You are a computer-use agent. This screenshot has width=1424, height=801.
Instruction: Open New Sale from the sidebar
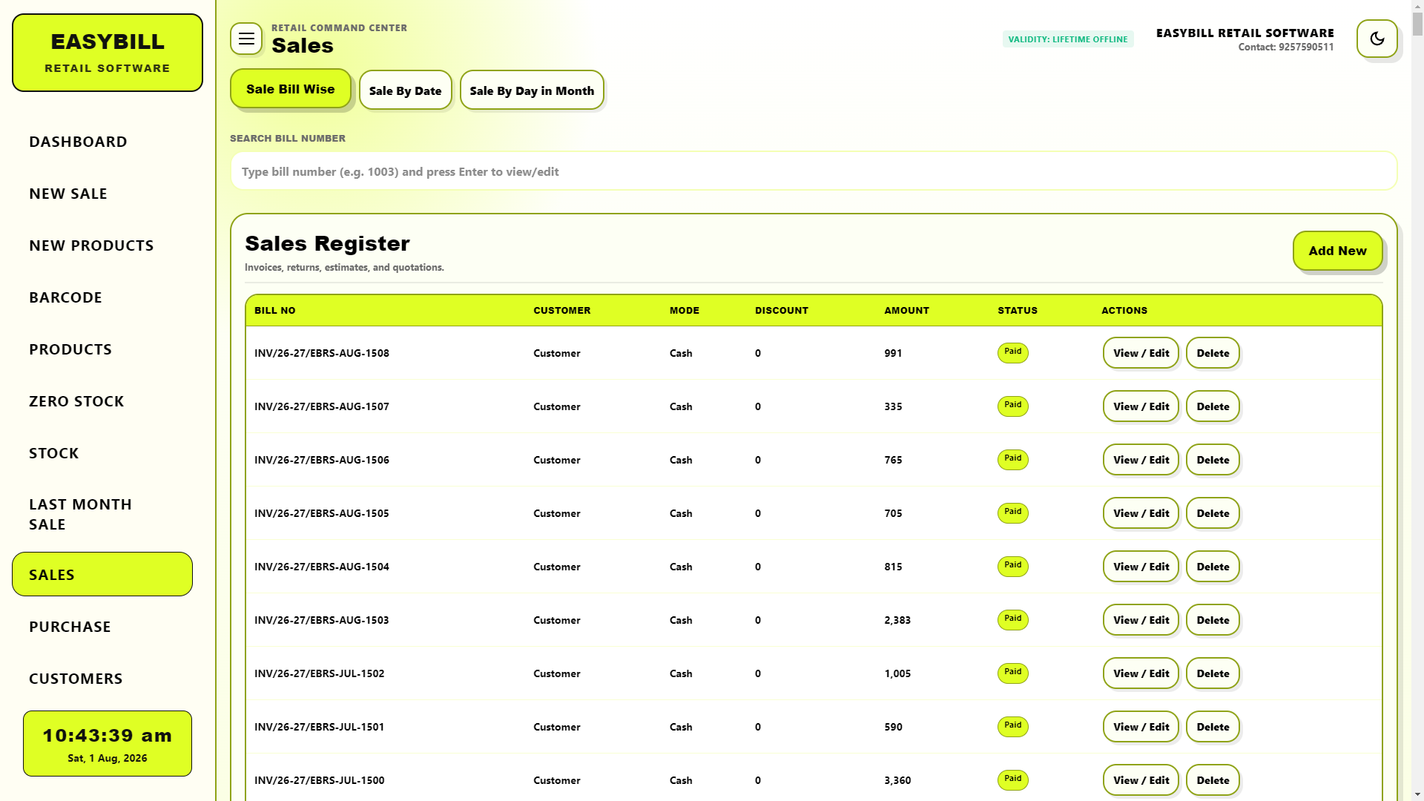(102, 194)
